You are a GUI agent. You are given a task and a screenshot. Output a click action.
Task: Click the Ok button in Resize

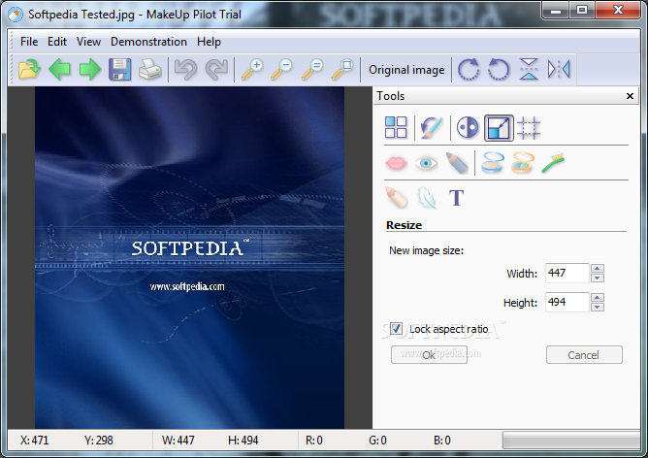coord(429,355)
